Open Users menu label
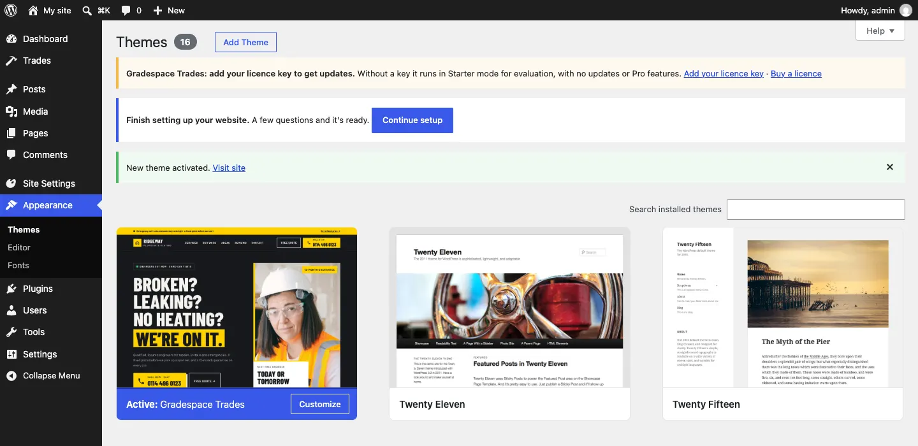This screenshot has width=918, height=446. [35, 310]
